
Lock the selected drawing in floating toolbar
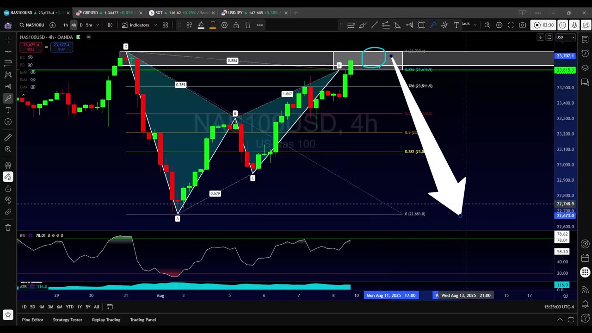click(x=236, y=25)
